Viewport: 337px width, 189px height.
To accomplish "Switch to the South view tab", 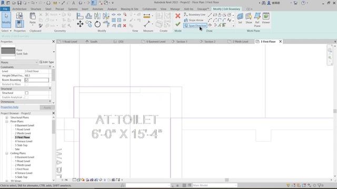I will (94, 41).
